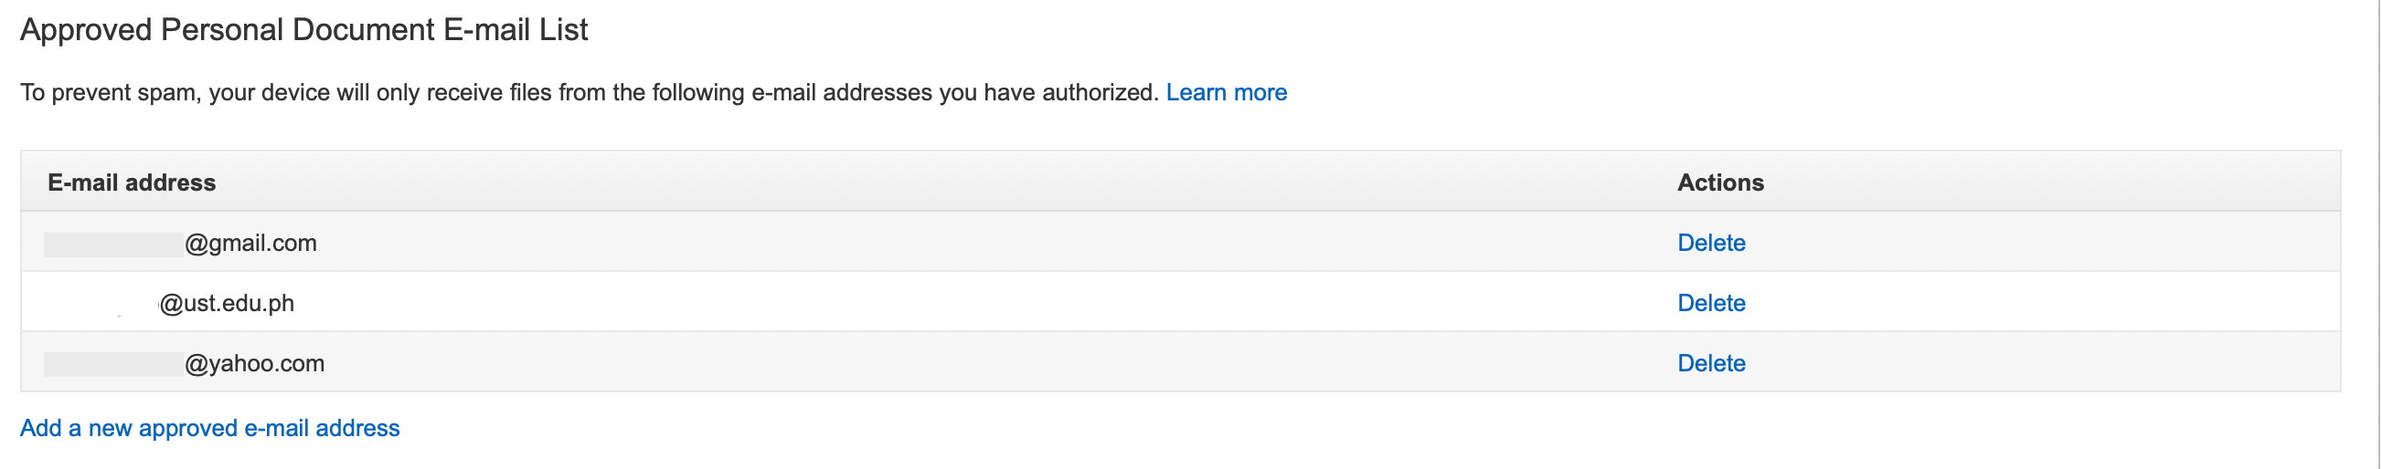Click the spam prevention description sentence
This screenshot has width=2382, height=469.
pyautogui.click(x=589, y=92)
